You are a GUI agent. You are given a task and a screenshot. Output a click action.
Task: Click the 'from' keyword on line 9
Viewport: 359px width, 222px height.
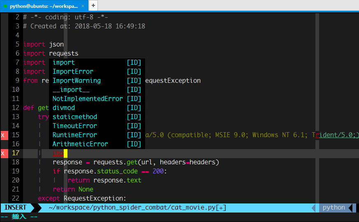pos(30,80)
